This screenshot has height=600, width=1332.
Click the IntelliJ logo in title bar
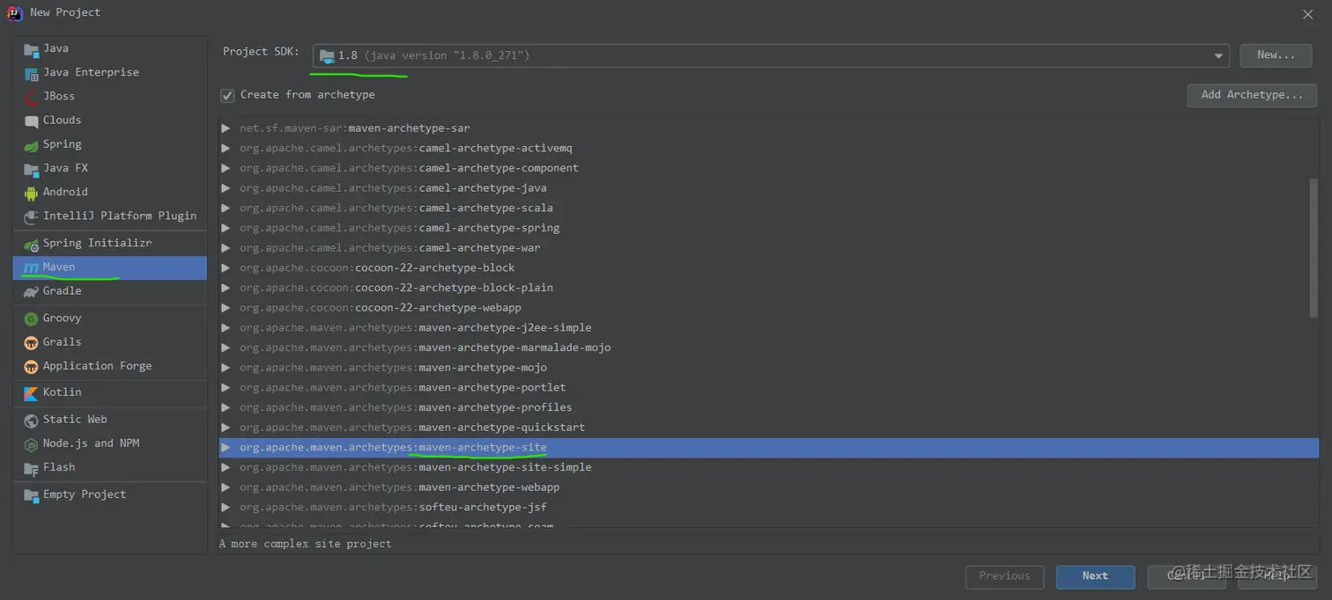point(14,12)
